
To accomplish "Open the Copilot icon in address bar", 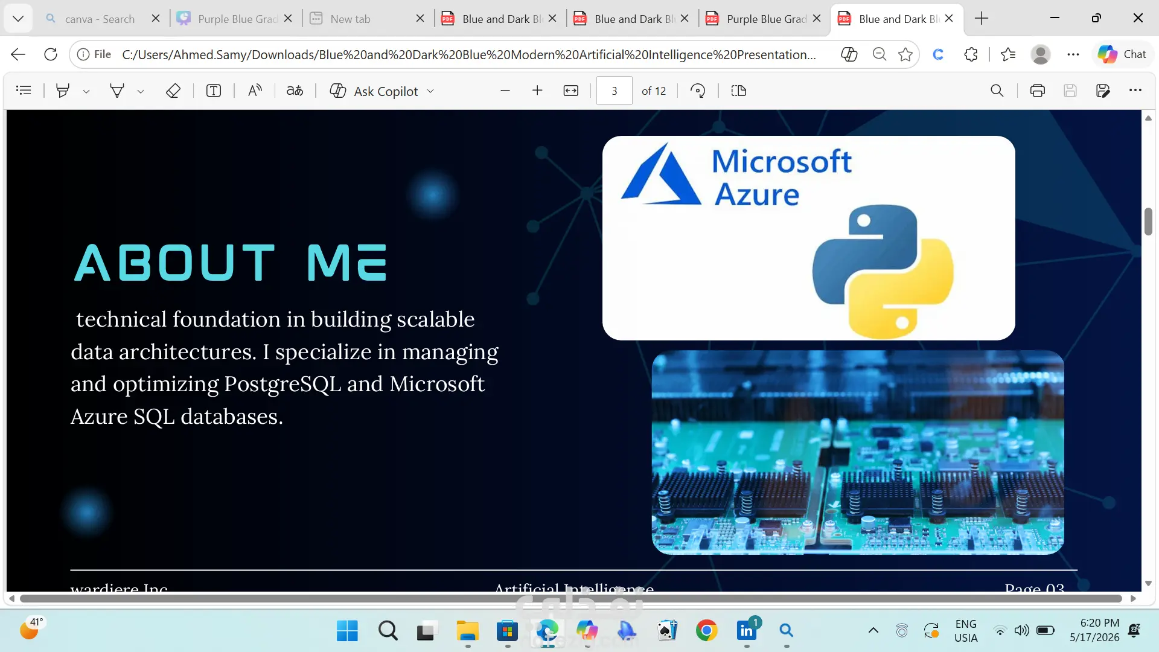I will click(x=849, y=54).
